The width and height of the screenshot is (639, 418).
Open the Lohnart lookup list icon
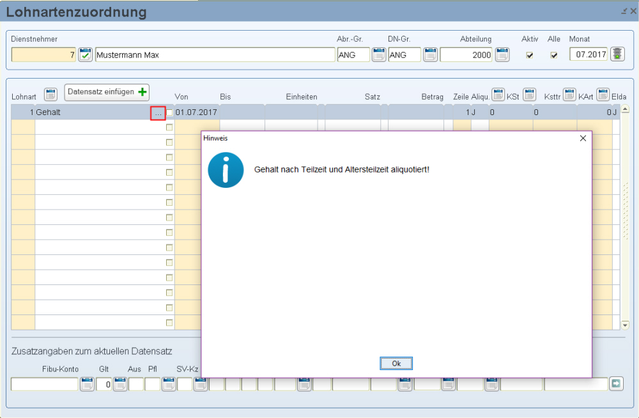[50, 94]
